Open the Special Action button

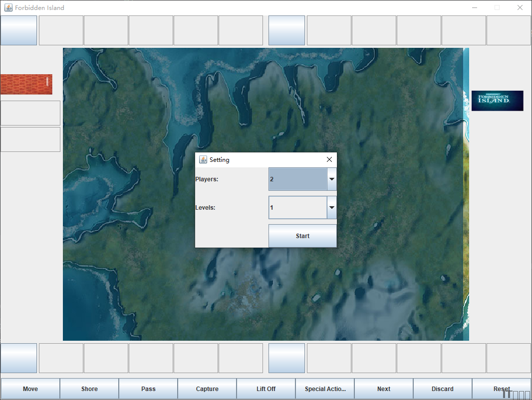325,389
